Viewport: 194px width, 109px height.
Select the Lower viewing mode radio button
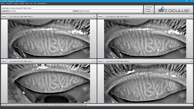[x=146, y=11]
